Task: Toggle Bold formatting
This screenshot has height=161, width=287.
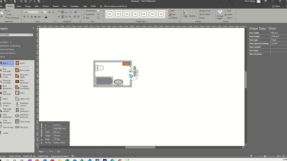Action: (24, 17)
